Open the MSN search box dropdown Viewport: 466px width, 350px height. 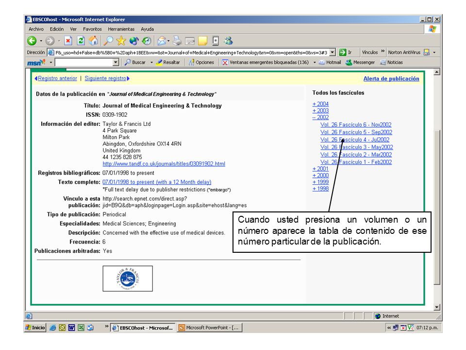click(116, 62)
